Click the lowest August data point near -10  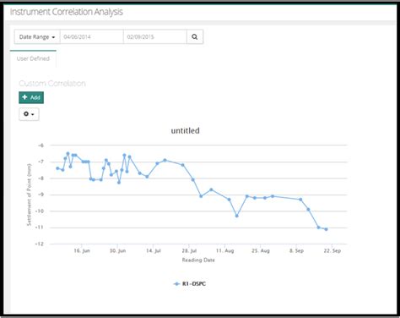[x=237, y=216]
